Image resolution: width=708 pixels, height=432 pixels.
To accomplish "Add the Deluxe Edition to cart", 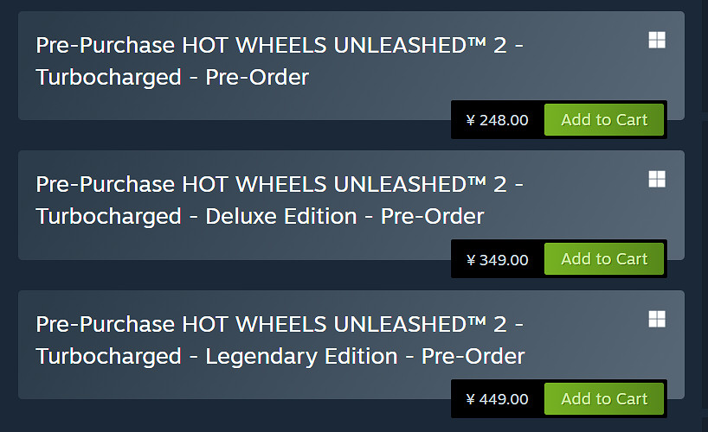I will click(603, 259).
